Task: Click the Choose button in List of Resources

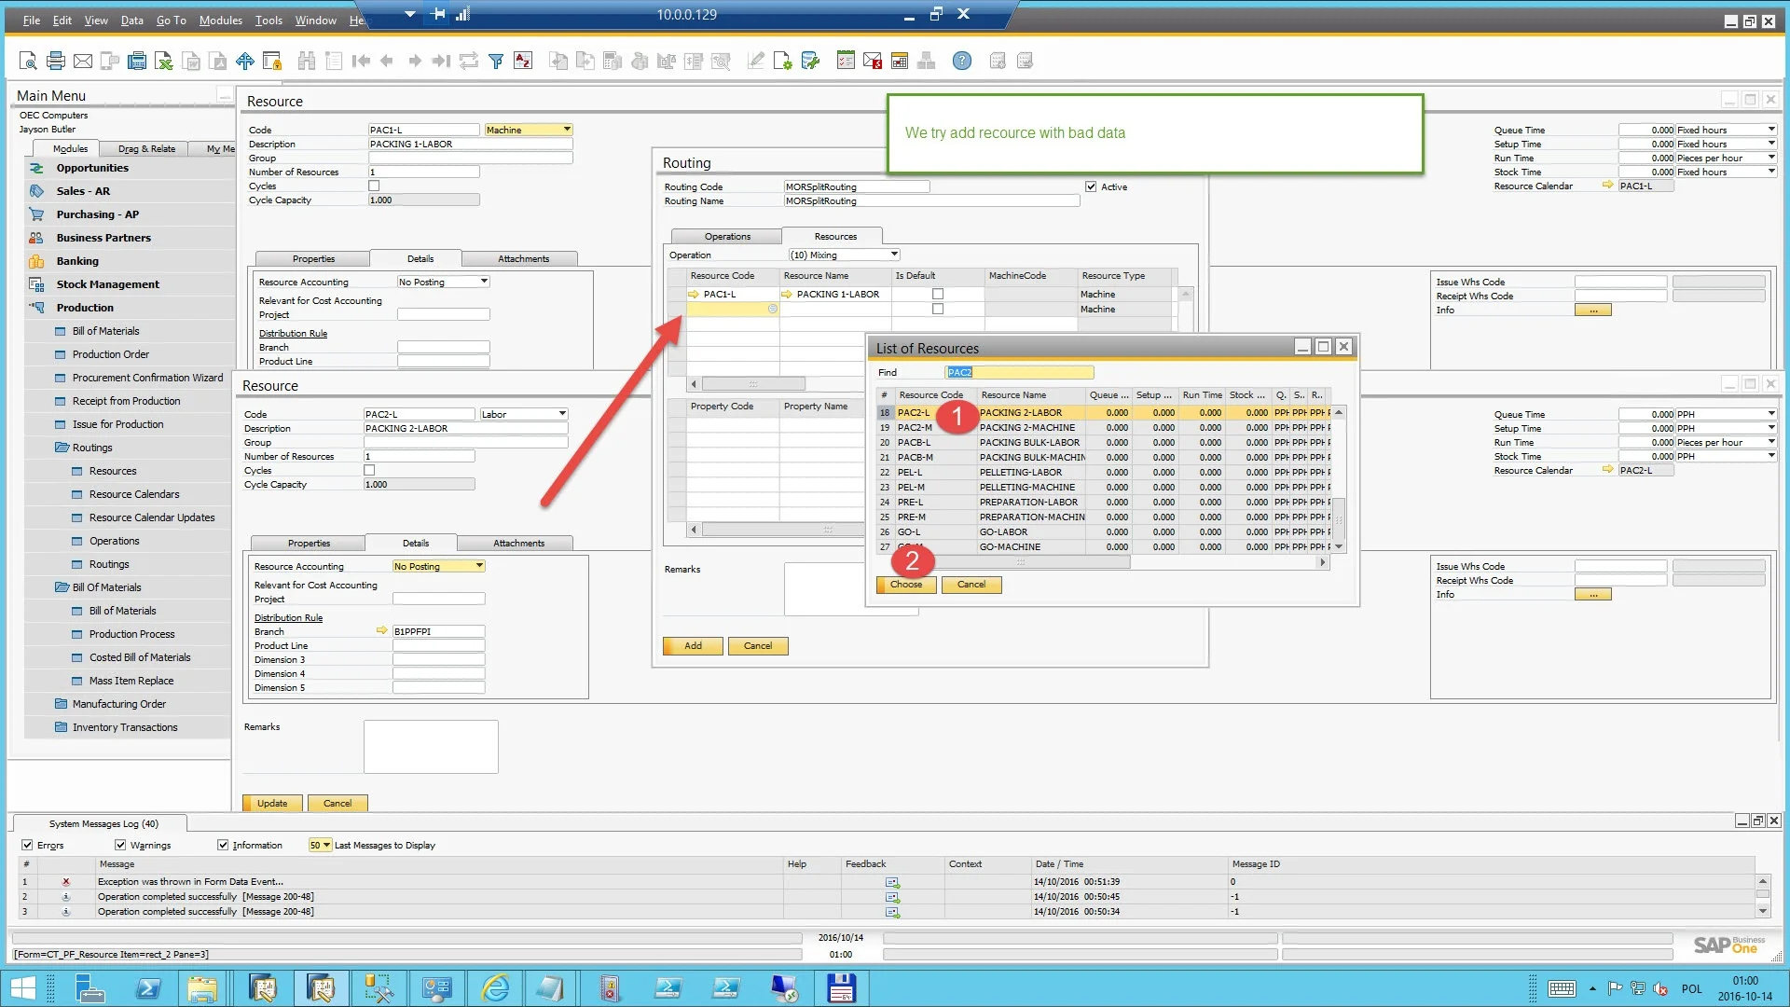Action: coord(905,585)
